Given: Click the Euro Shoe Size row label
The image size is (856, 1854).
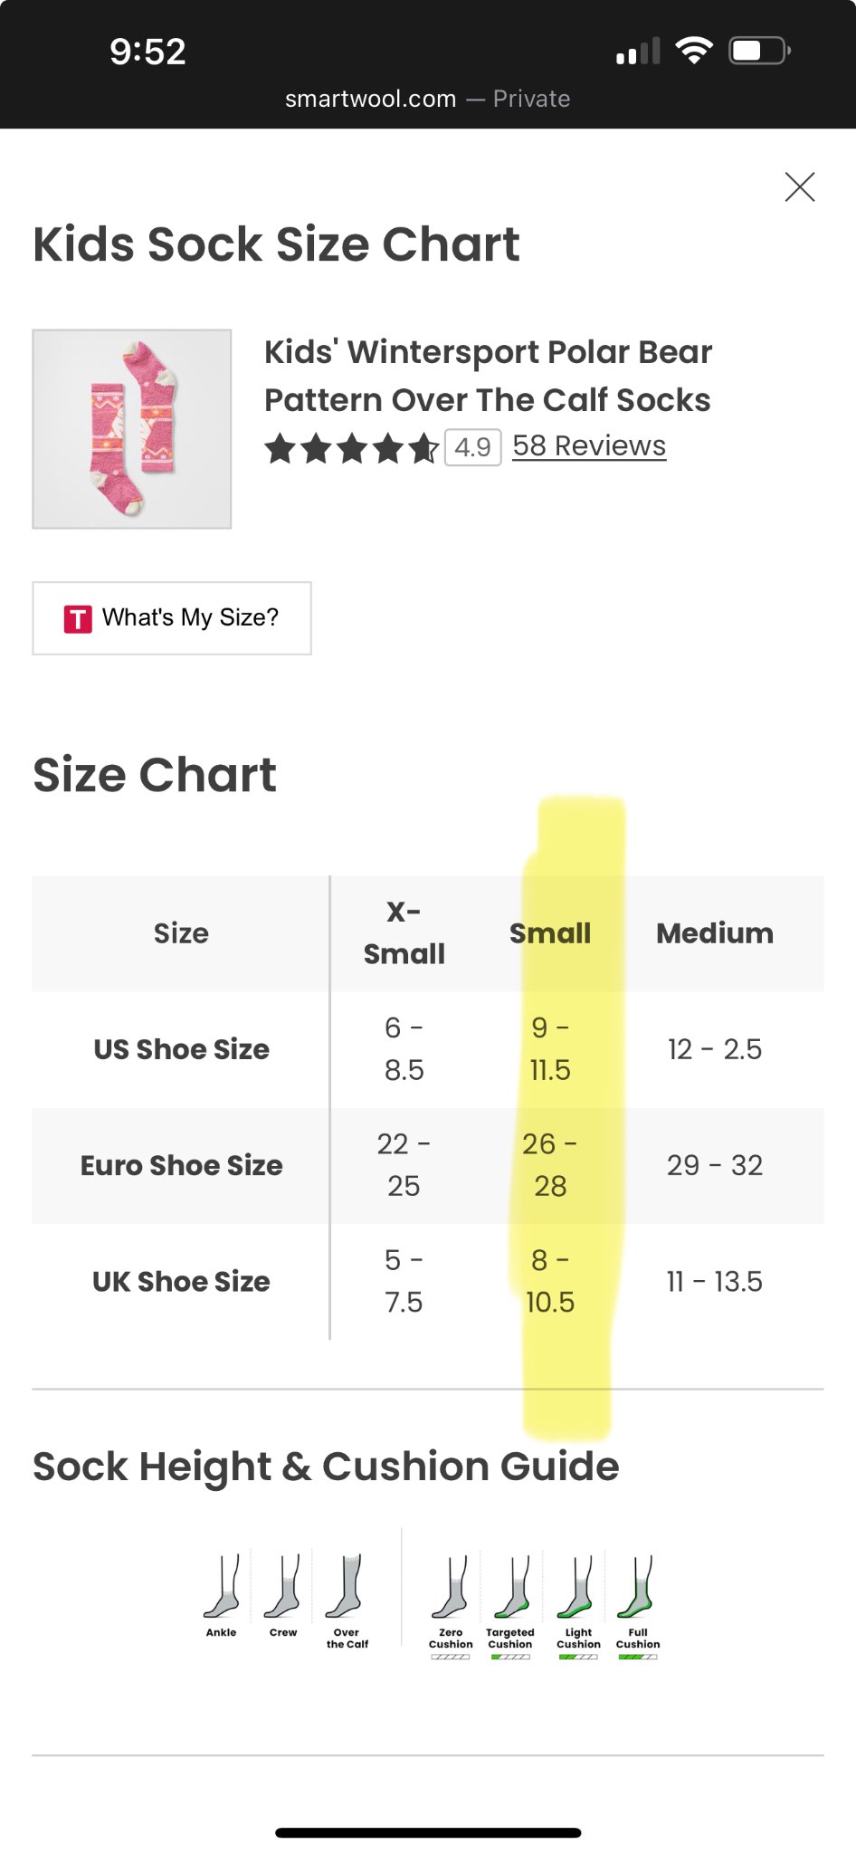Looking at the screenshot, I should coord(182,1165).
